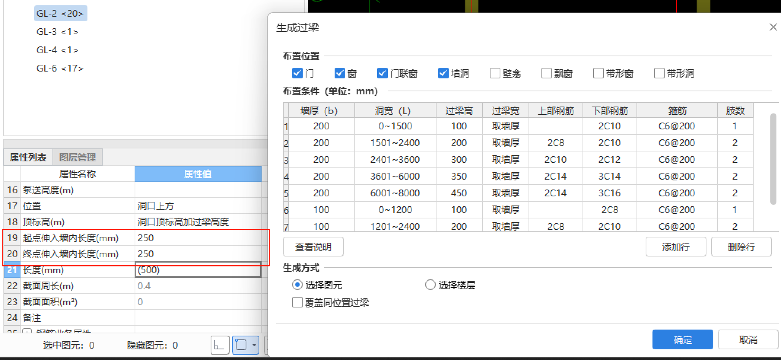Open the snap mode dropdown arrow

point(254,345)
